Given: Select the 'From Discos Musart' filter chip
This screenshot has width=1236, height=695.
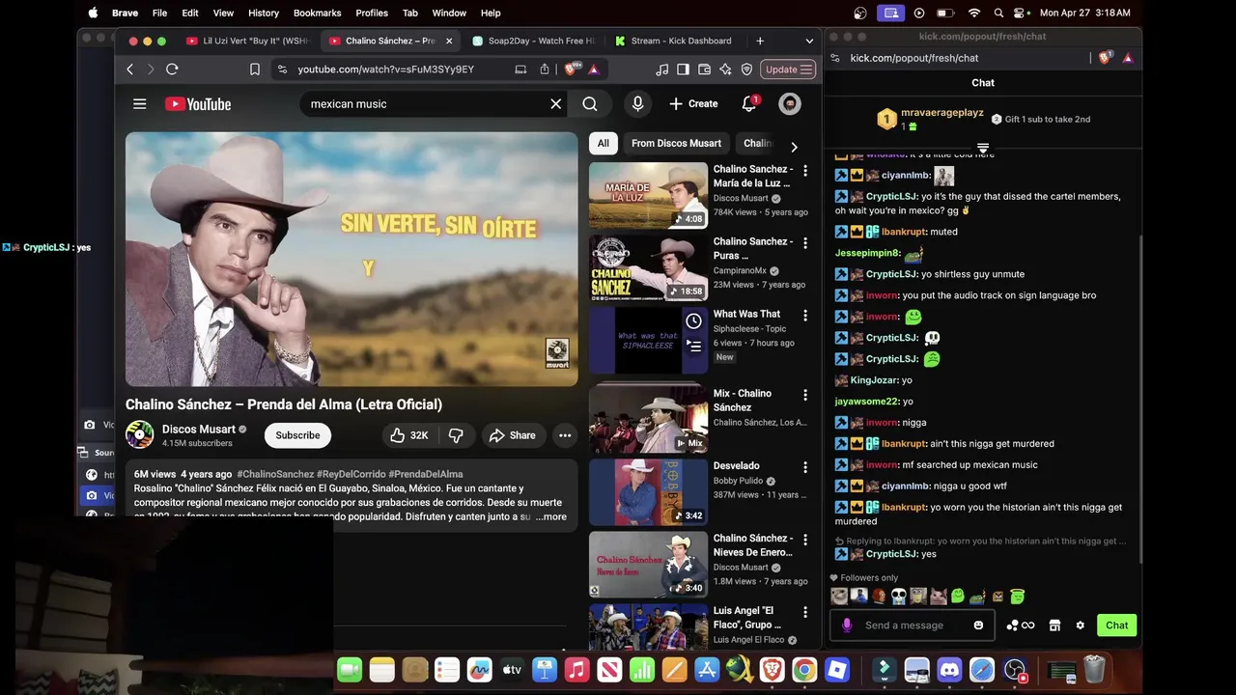Looking at the screenshot, I should coord(676,143).
